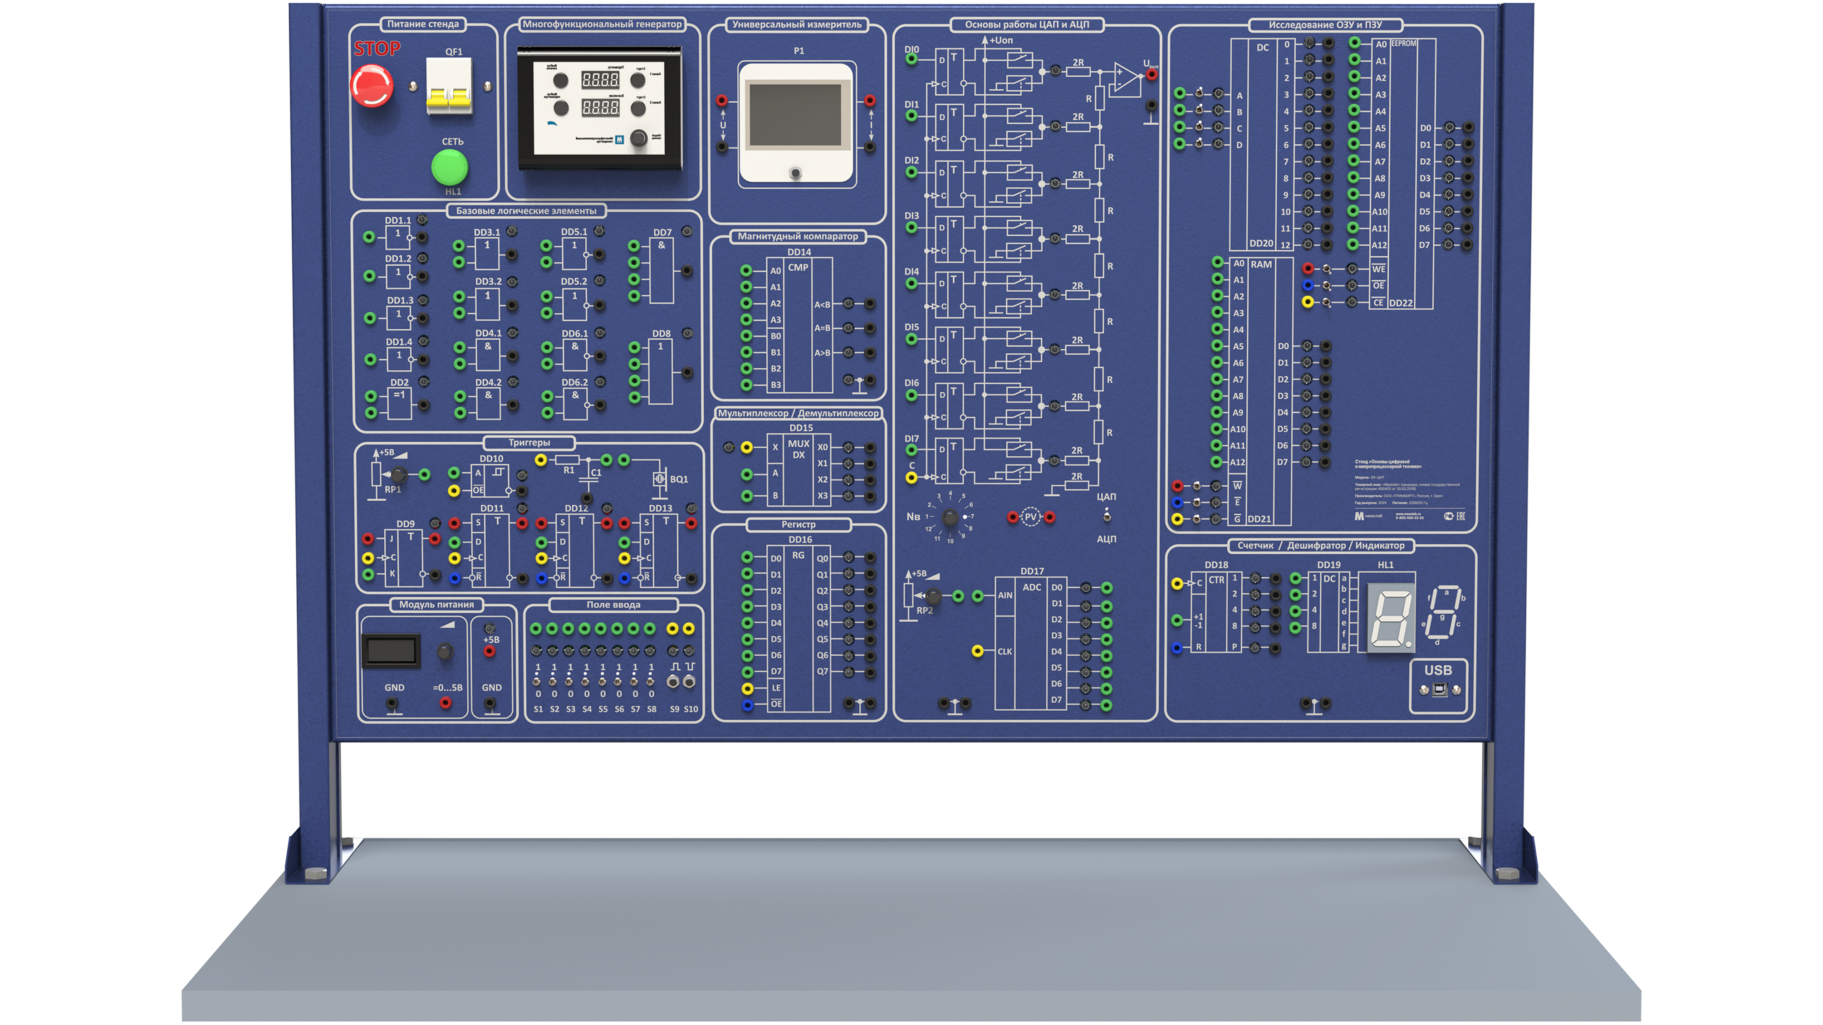Click the DD14 CMP comparator block
The width and height of the screenshot is (1823, 1025).
tap(800, 325)
